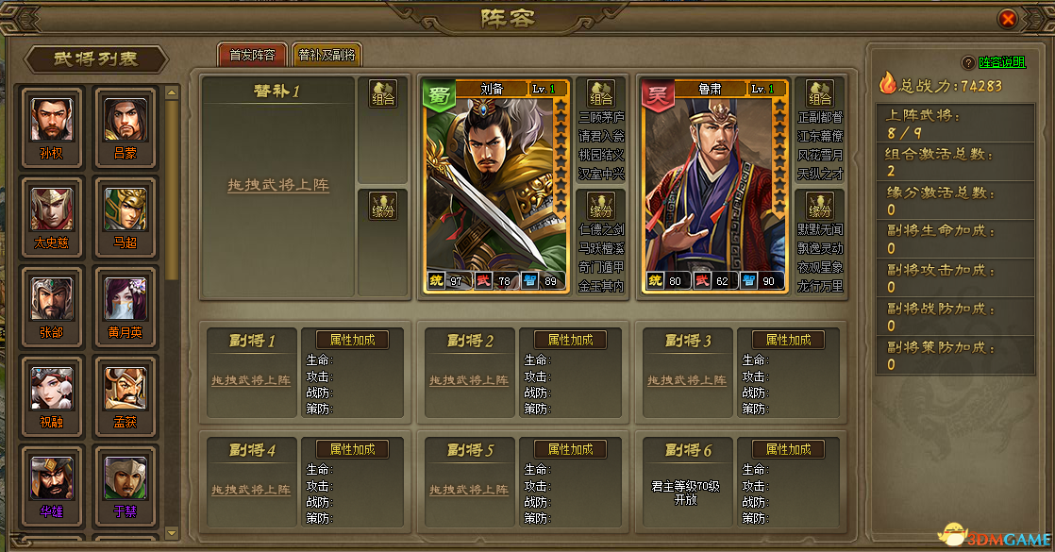This screenshot has width=1055, height=552.
Task: Click 属性加成 button for 副将5
Action: (x=571, y=449)
